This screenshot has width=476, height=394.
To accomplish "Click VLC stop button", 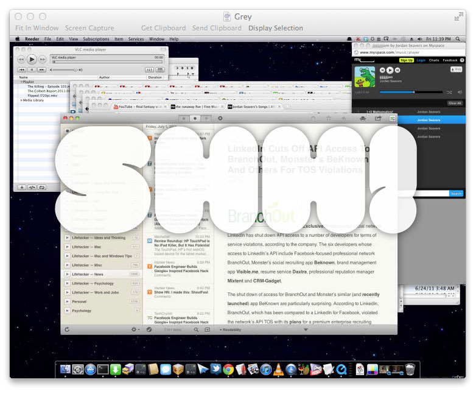I will (32, 70).
